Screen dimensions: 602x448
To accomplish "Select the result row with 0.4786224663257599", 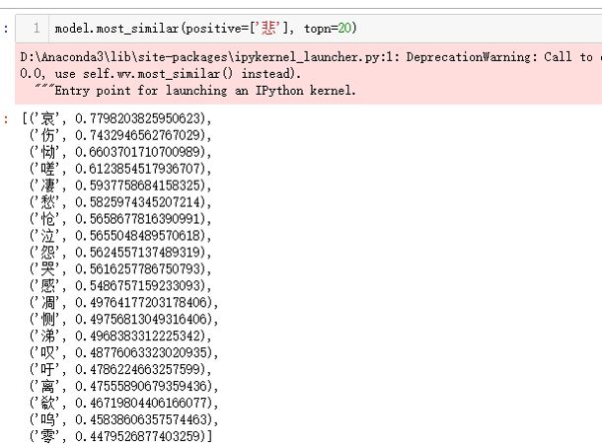I will pyautogui.click(x=120, y=370).
